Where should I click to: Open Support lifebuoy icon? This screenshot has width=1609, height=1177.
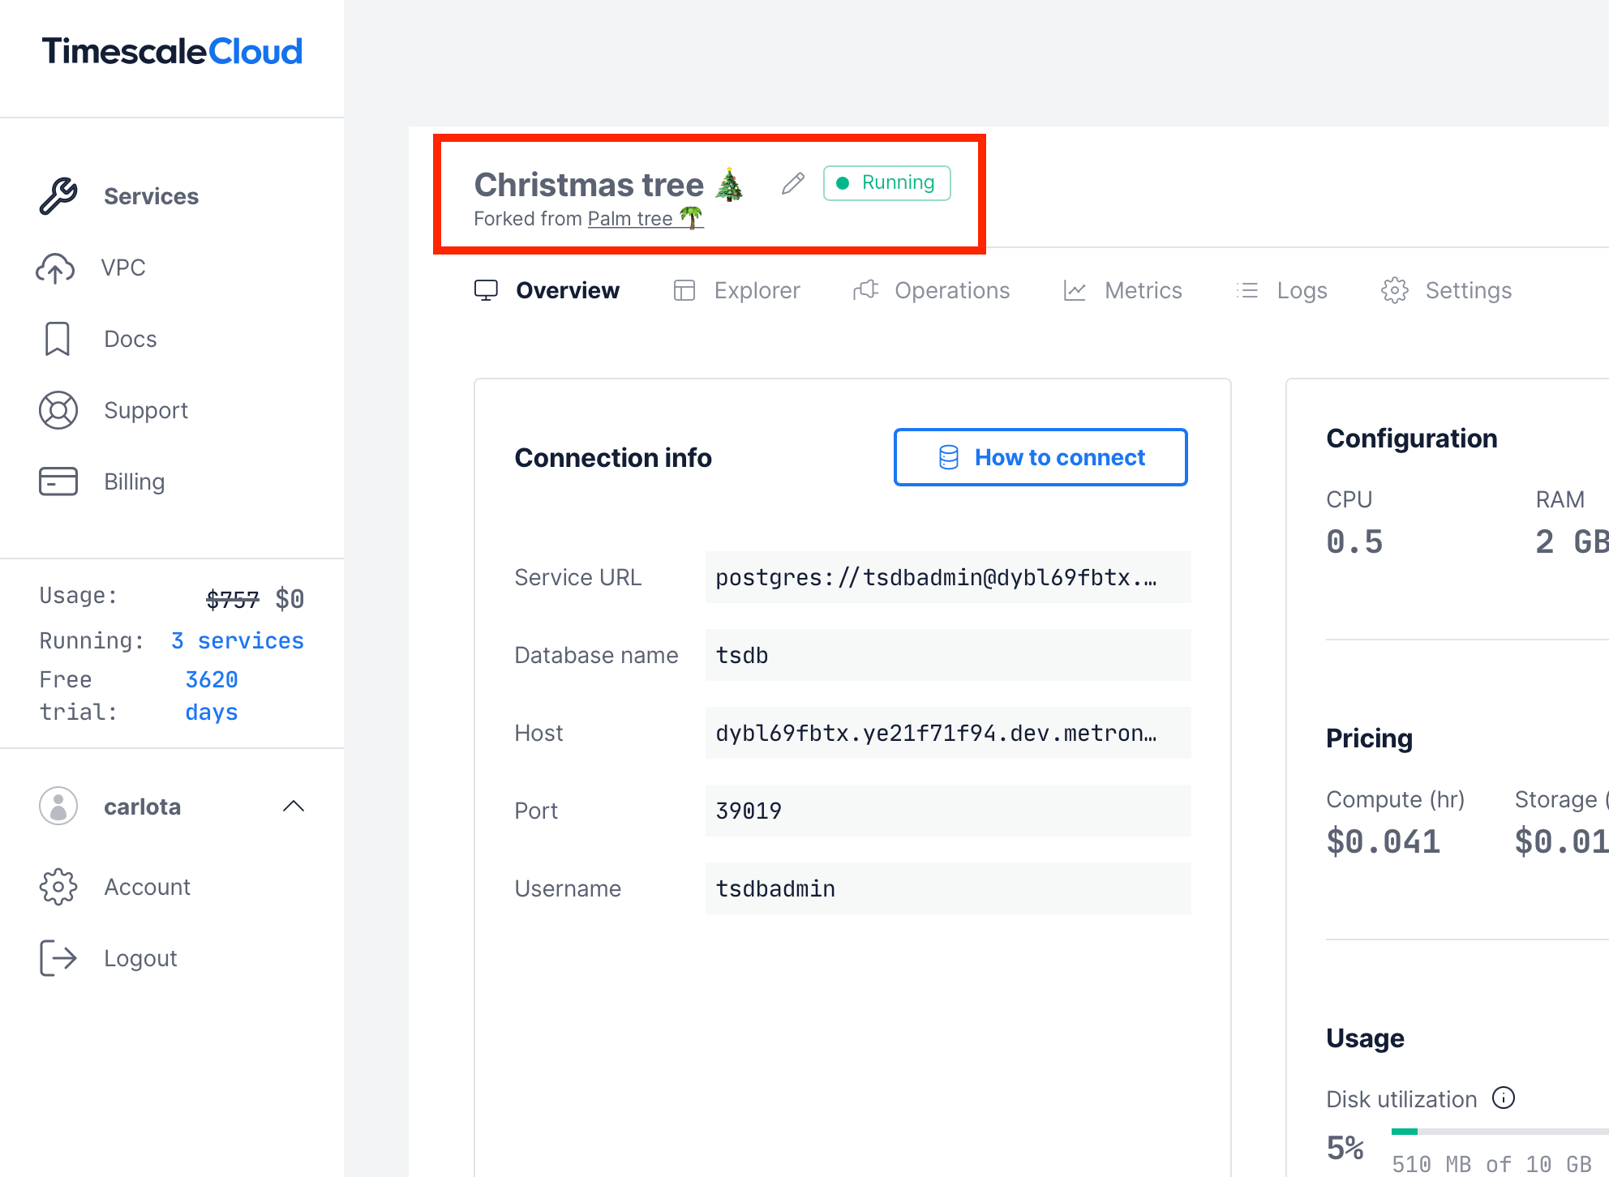coord(58,410)
